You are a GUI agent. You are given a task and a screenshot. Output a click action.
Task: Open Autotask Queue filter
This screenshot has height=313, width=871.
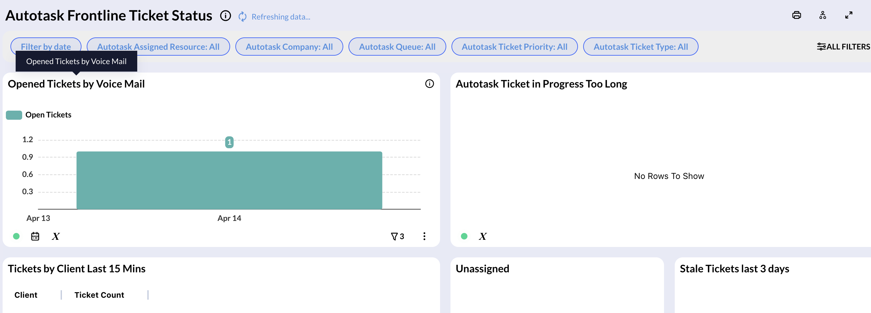[397, 47]
